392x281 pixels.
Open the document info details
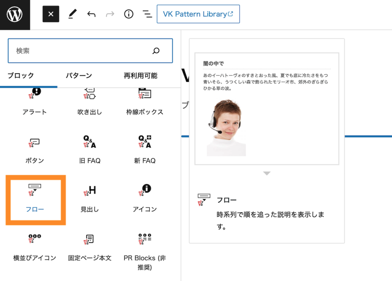pyautogui.click(x=129, y=14)
